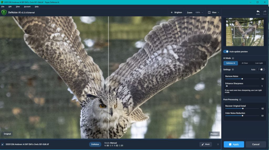The height and width of the screenshot is (150, 269).
Task: Click the DeNoise pill button
Action: [95, 144]
